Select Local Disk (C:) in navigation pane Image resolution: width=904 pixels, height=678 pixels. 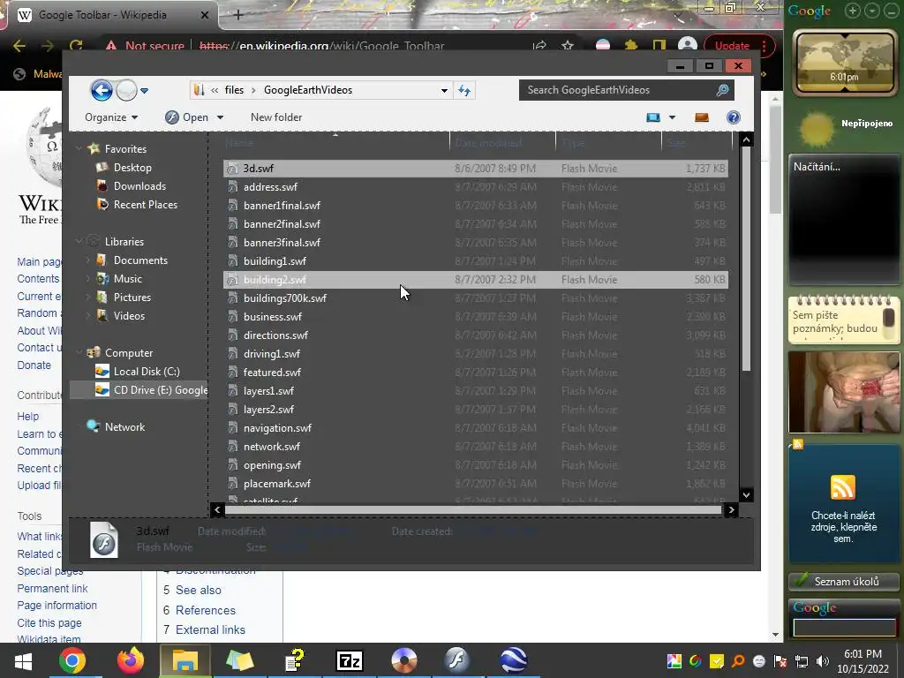coord(147,372)
